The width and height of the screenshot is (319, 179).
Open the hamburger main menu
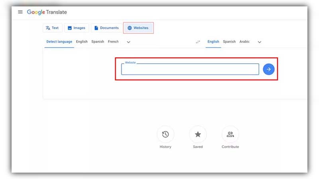[20, 12]
